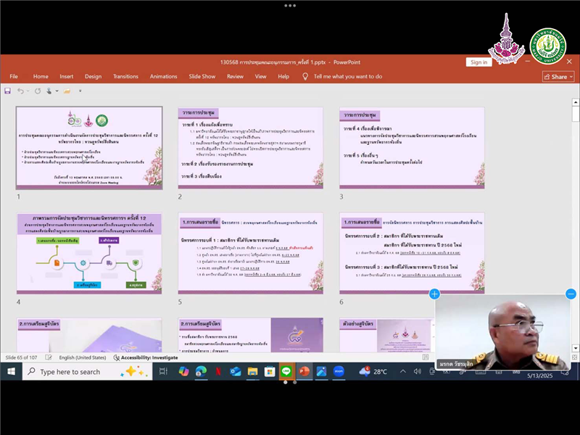This screenshot has width=580, height=435.
Task: Open the Review tab
Action: coord(235,77)
